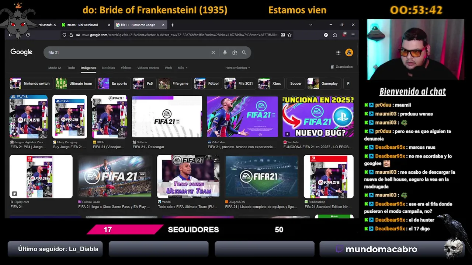The height and width of the screenshot is (265, 472).
Task: Reload the page with the refresh icon
Action: click(x=28, y=35)
